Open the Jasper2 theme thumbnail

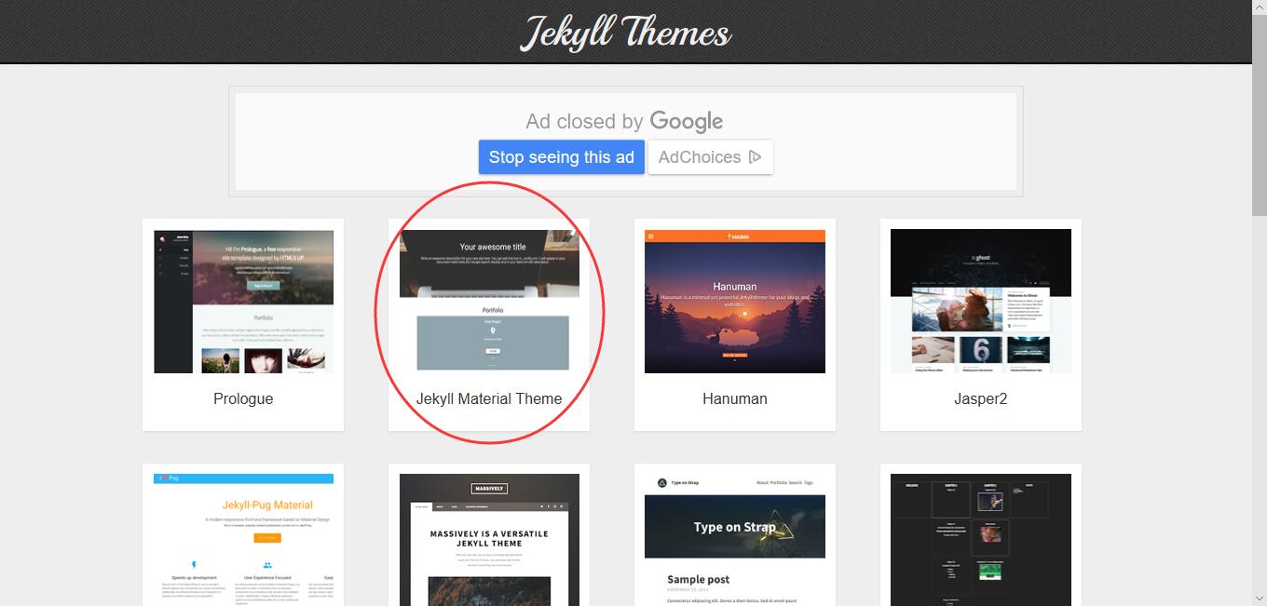tap(981, 302)
